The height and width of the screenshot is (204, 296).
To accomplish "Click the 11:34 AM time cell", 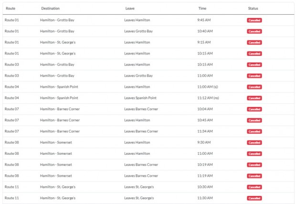I will point(205,131).
